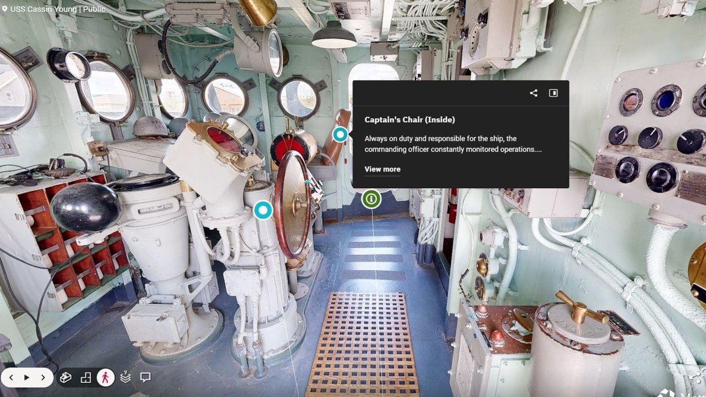Open the floor selector layers icon
Image resolution: width=706 pixels, height=397 pixels.
[x=126, y=377]
